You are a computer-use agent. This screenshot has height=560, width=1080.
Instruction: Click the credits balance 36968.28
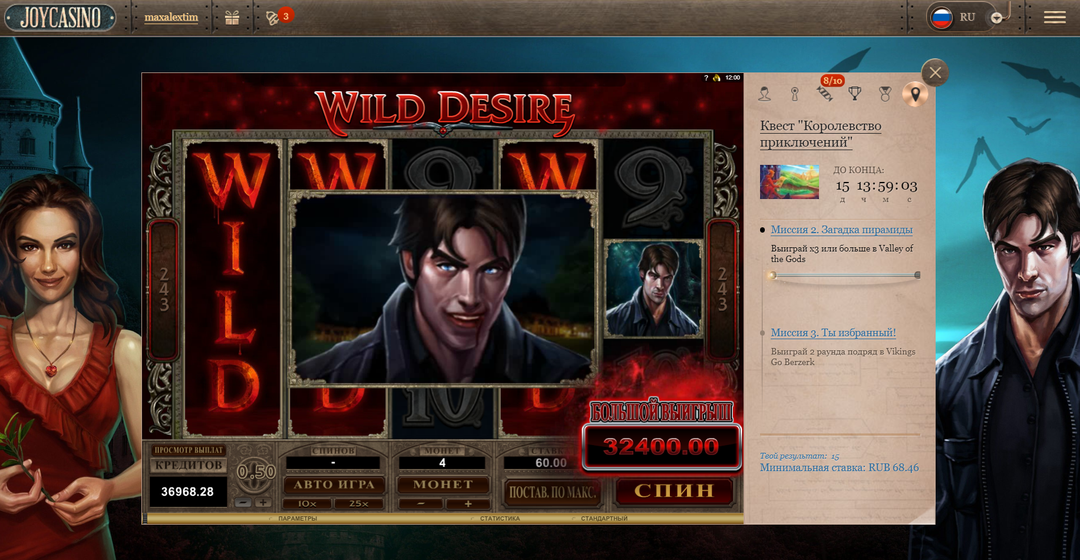tap(188, 492)
